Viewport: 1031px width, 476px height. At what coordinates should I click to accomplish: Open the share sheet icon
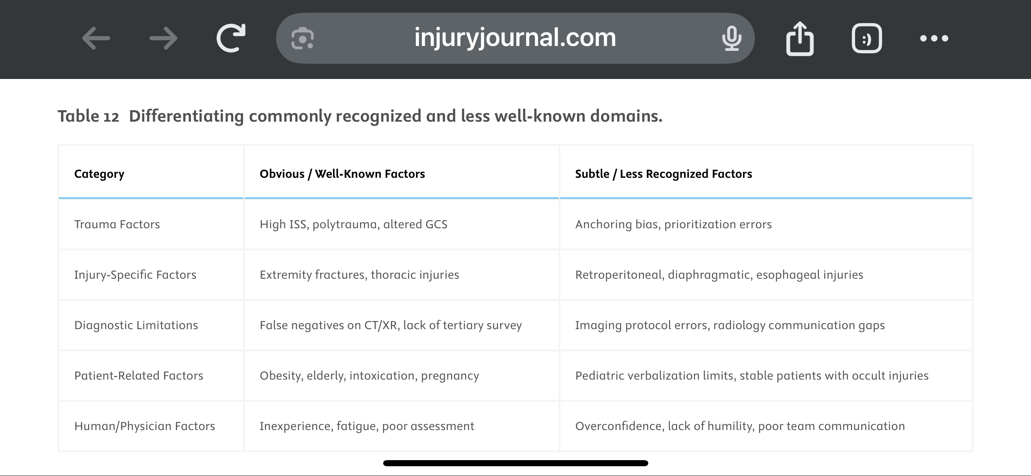point(800,38)
